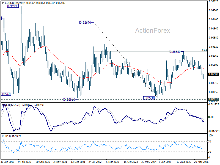
Task: Click the 0.82760 price label
Action: coord(5,94)
